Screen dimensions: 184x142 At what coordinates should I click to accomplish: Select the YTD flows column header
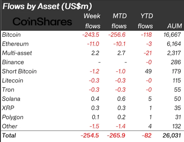pos(145,21)
